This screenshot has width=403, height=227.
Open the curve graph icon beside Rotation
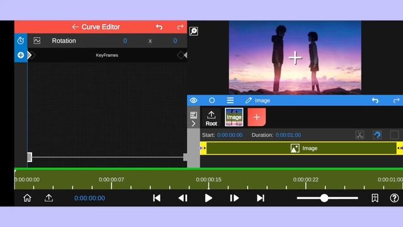37,40
